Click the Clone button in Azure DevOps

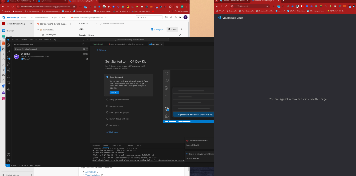(172, 30)
